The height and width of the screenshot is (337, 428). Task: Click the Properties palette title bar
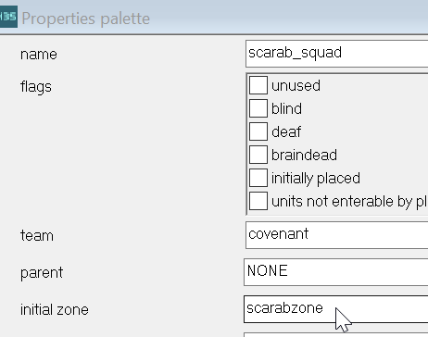(x=214, y=17)
